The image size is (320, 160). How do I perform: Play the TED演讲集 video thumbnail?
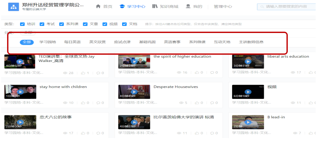pos(20,61)
